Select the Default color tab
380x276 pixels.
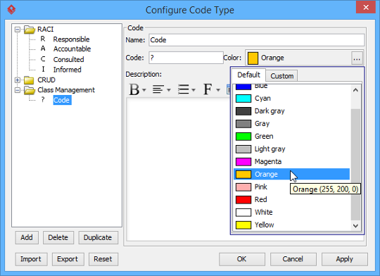[248, 75]
